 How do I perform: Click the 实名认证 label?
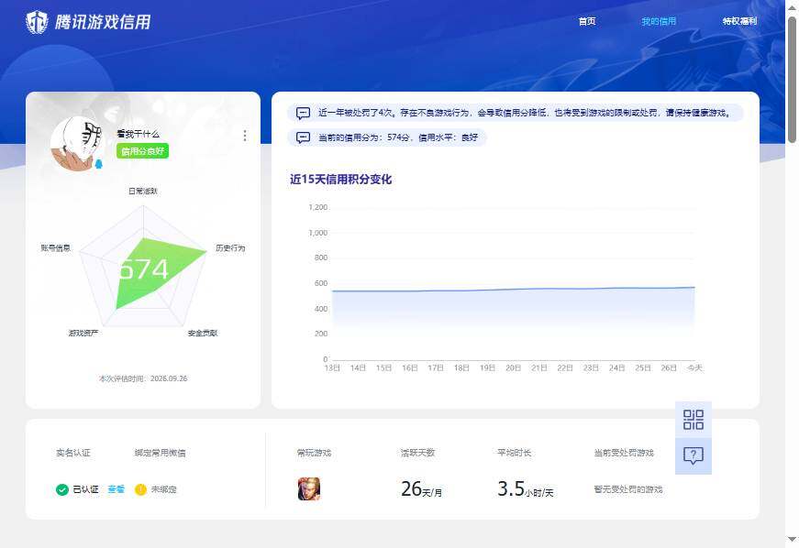click(73, 453)
